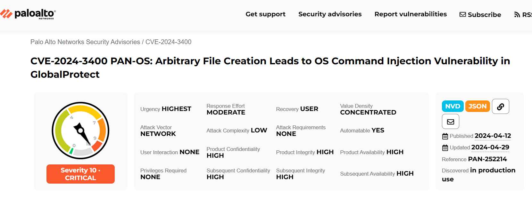Click the calendar icon beside Published date
This screenshot has height=206, width=532.
[445, 136]
